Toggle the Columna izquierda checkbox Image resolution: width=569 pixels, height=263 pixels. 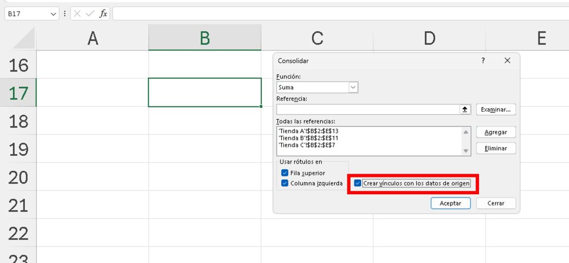285,183
